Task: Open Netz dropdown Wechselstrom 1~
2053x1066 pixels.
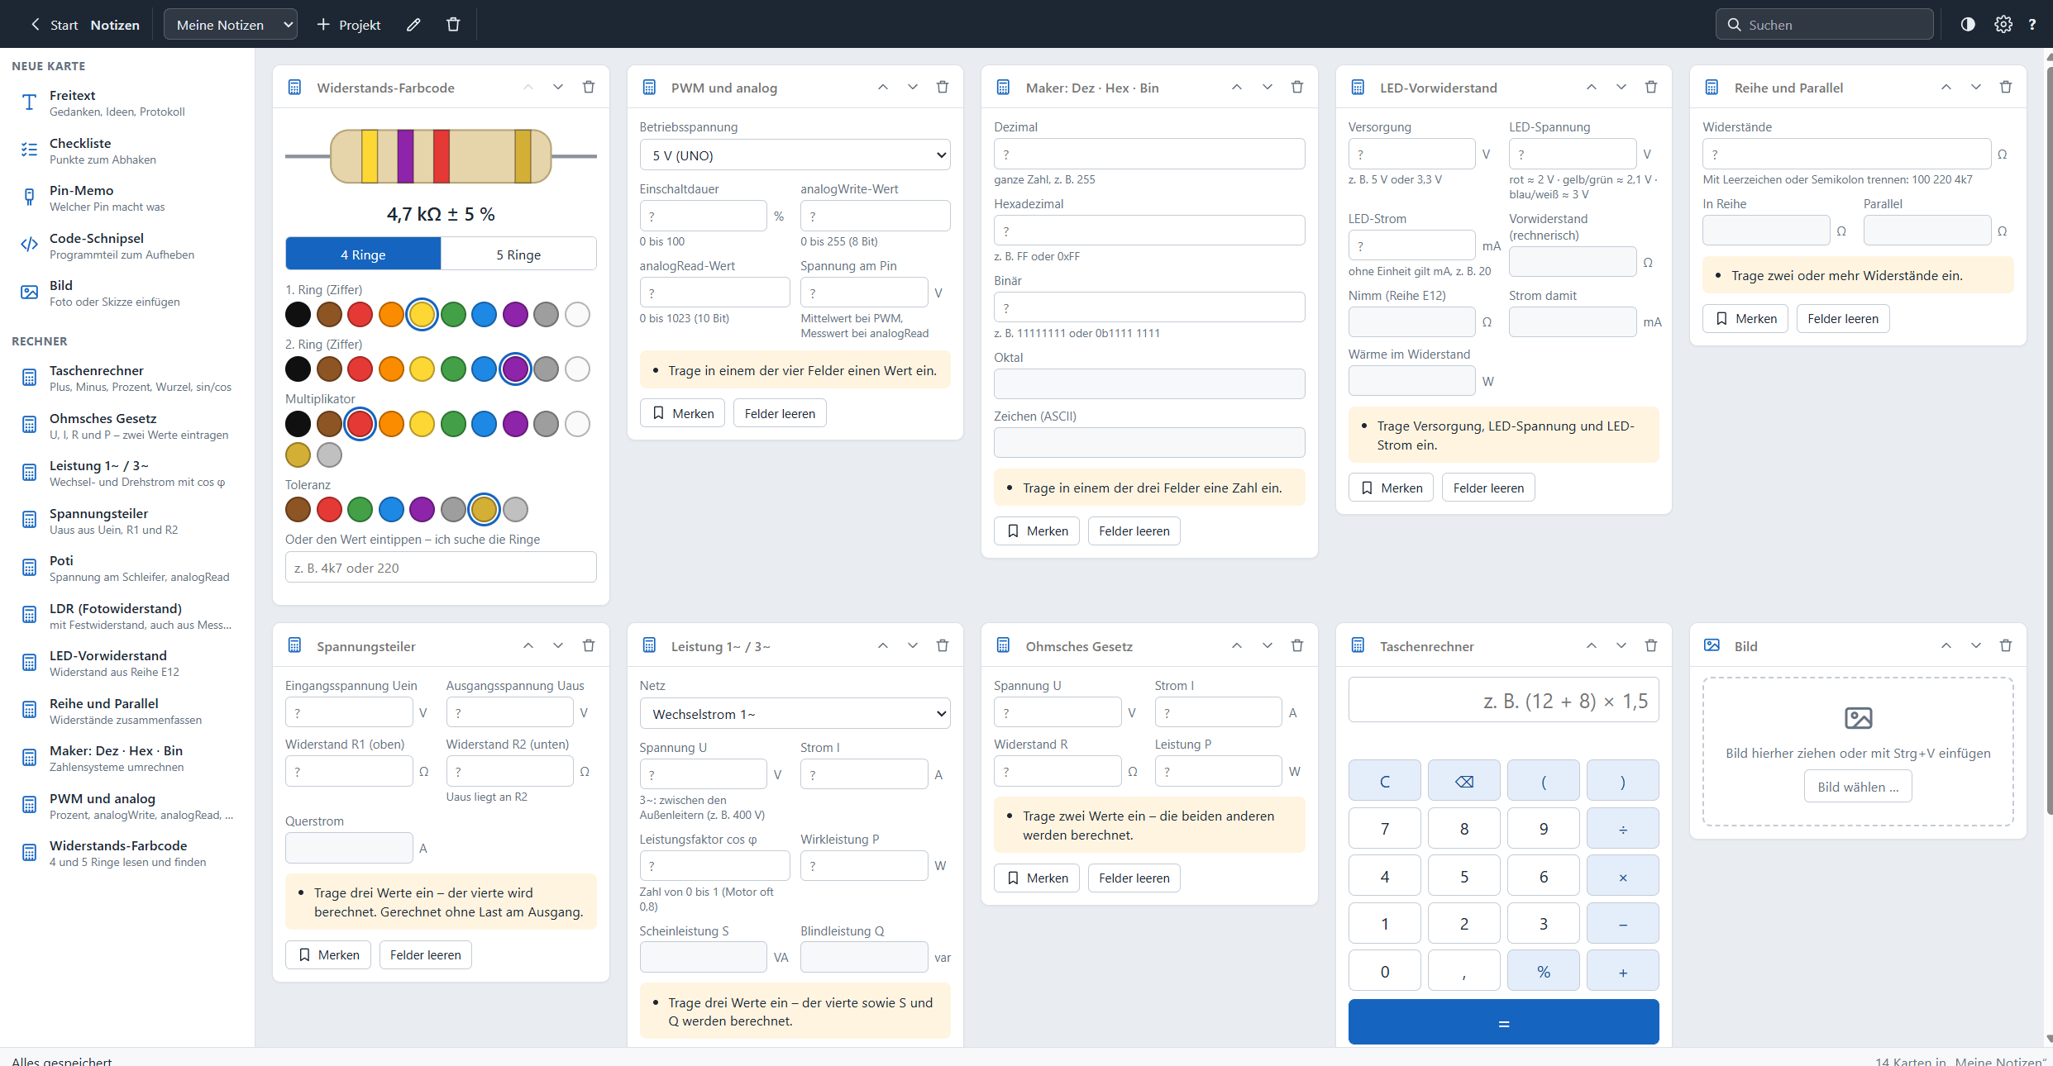Action: point(795,714)
